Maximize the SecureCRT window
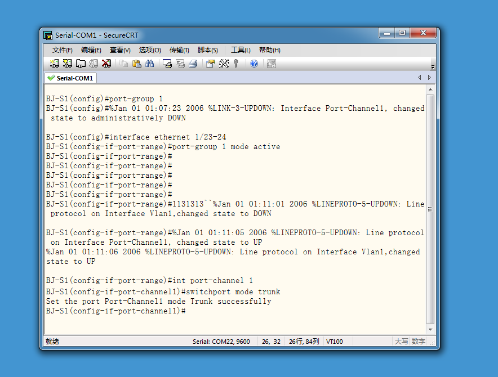Viewport: 498px width, 377px height. 402,33
